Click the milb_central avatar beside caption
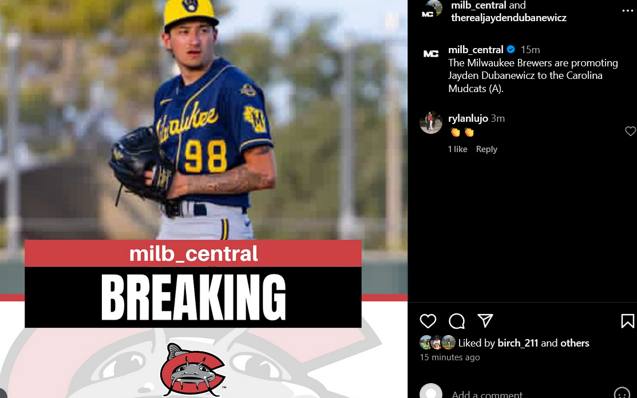 [x=430, y=54]
